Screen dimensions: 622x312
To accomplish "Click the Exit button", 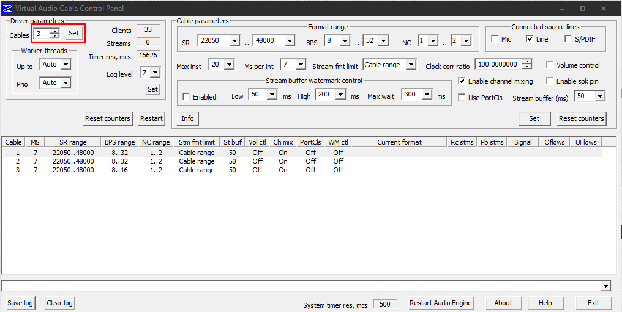I will 593,303.
